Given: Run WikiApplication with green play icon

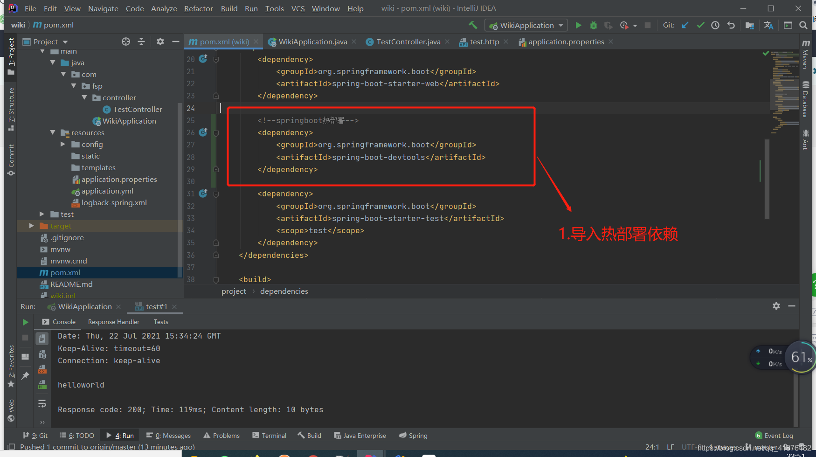Looking at the screenshot, I should 578,25.
